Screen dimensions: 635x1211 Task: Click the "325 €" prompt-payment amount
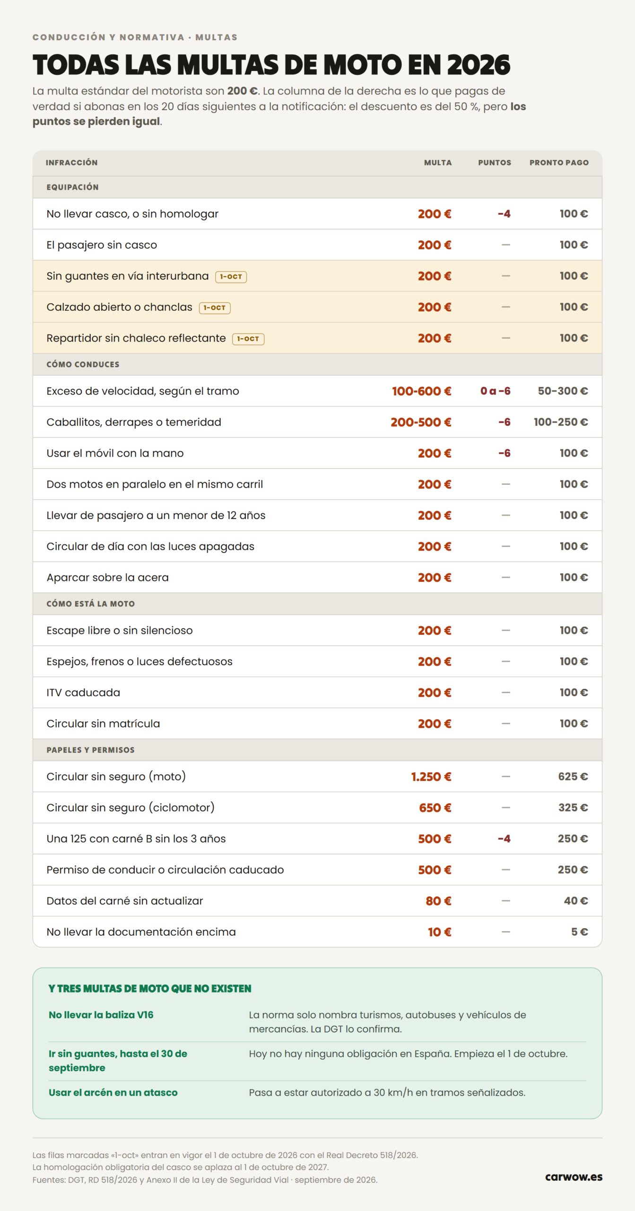click(x=573, y=807)
